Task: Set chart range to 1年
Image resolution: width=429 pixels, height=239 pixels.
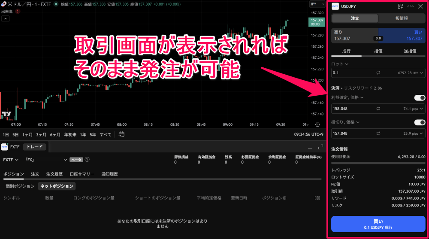Action: pos(83,135)
